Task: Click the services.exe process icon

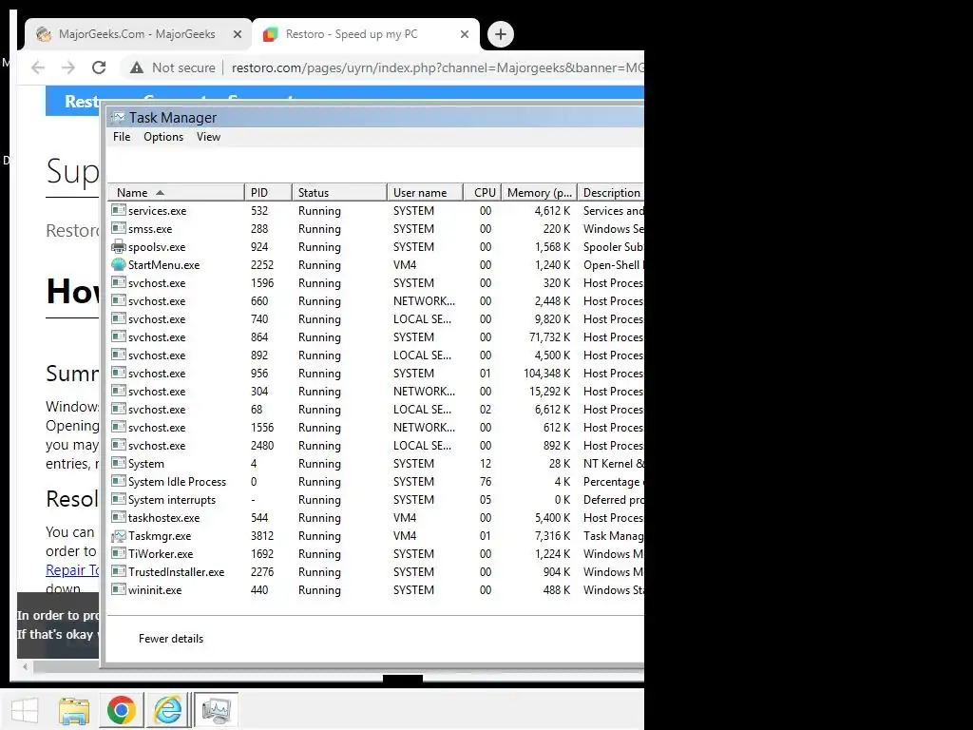Action: point(119,210)
